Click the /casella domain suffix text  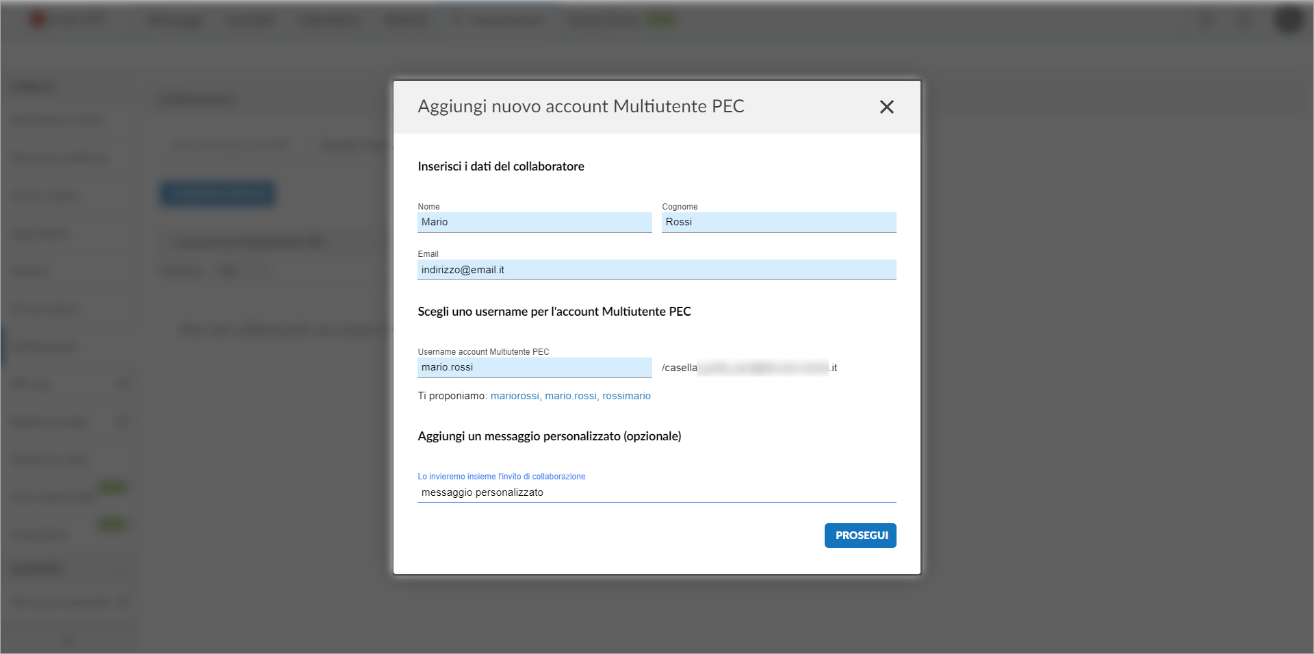(749, 368)
